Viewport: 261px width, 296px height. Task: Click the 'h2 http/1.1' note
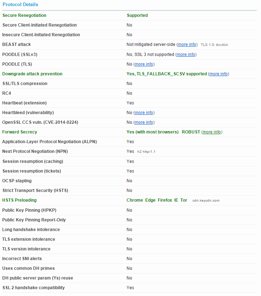click(146, 152)
